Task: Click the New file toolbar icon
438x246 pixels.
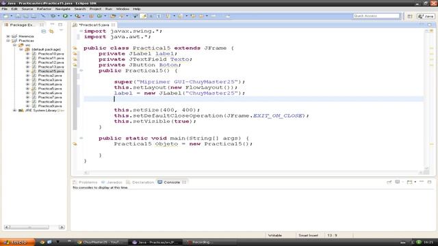Action: 5,16
